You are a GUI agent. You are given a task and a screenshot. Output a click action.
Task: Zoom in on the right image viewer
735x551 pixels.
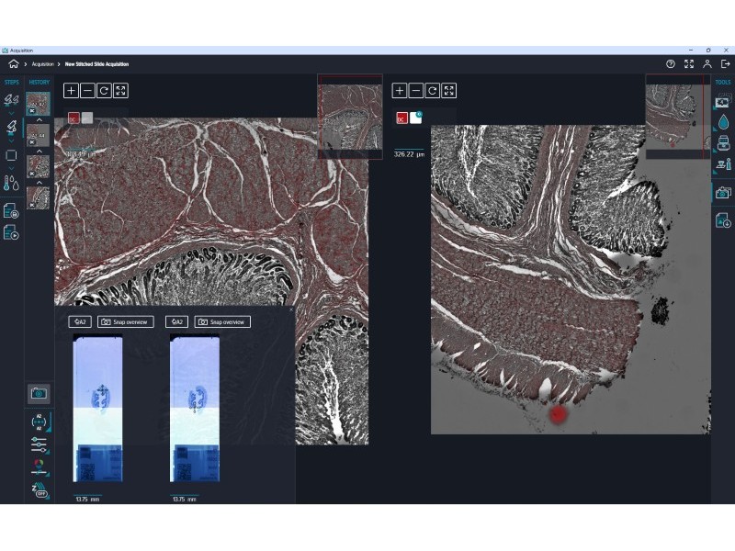(400, 90)
